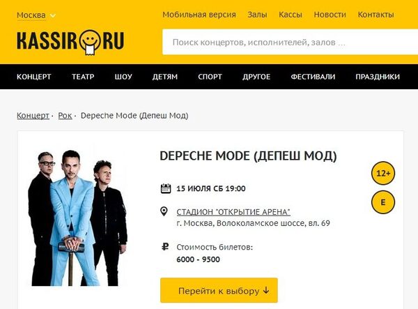418x309 pixels.
Task: Click the 12+ age rating badge
Action: [382, 173]
